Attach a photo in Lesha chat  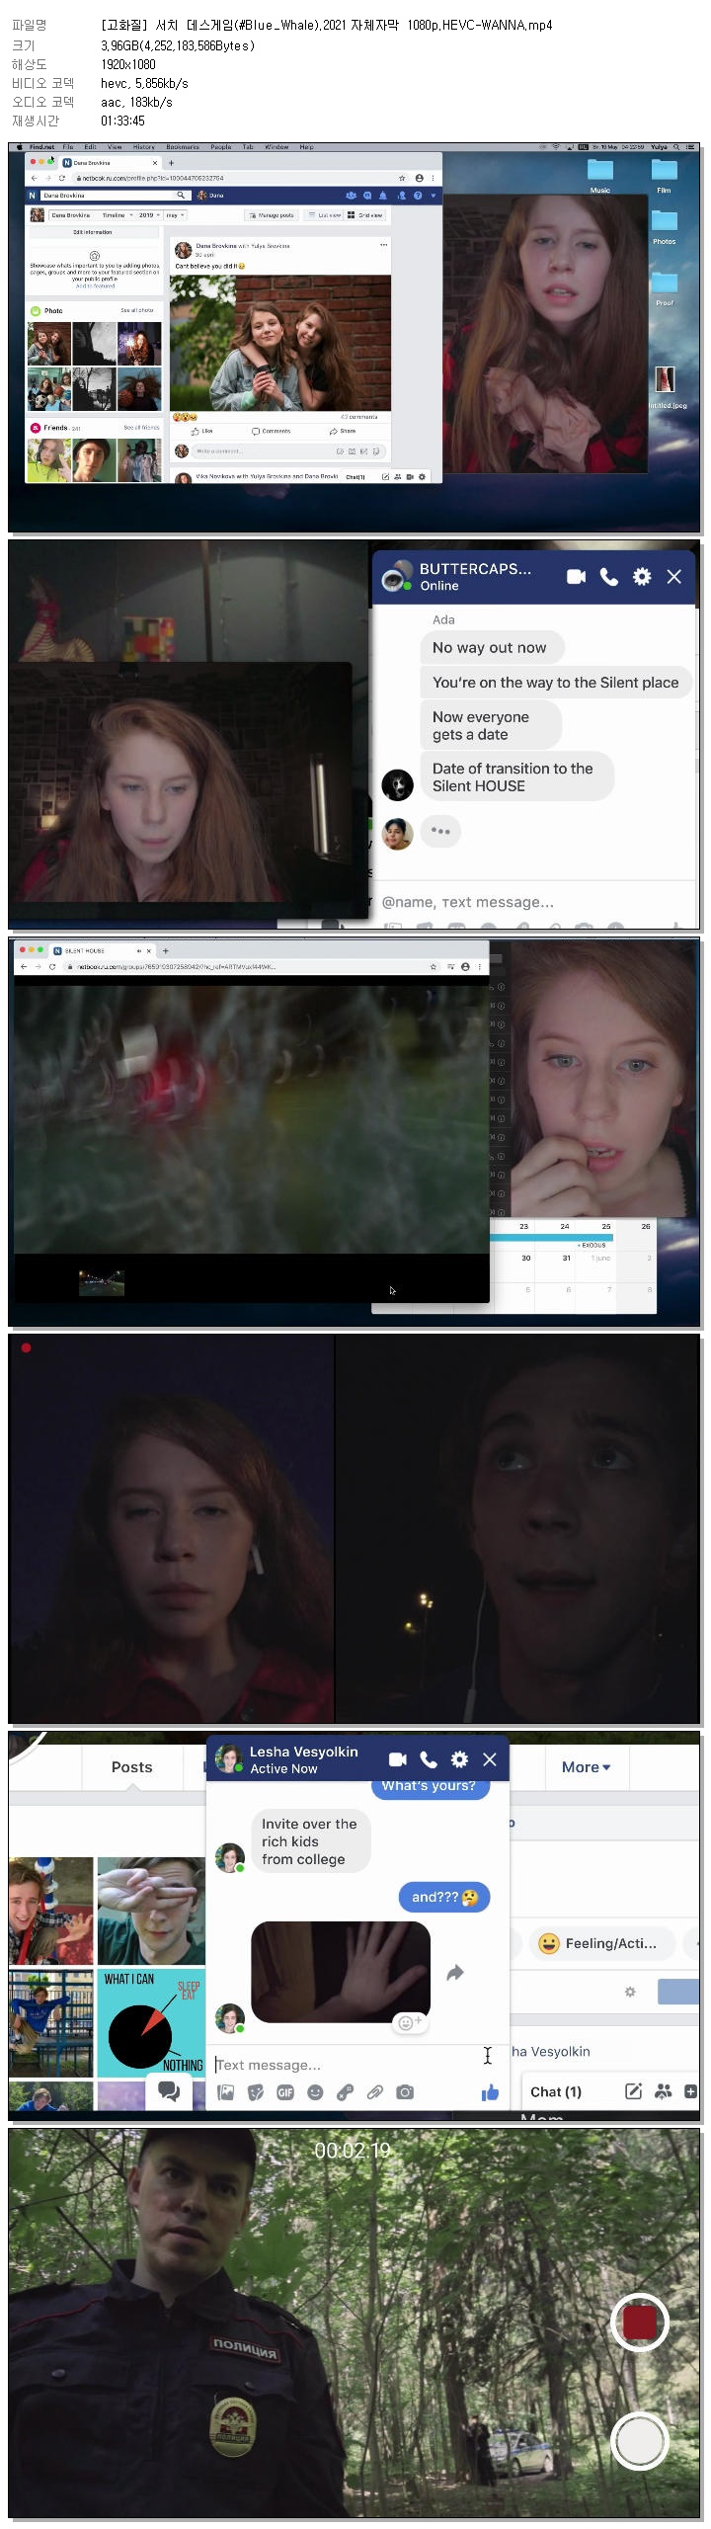pos(226,2091)
